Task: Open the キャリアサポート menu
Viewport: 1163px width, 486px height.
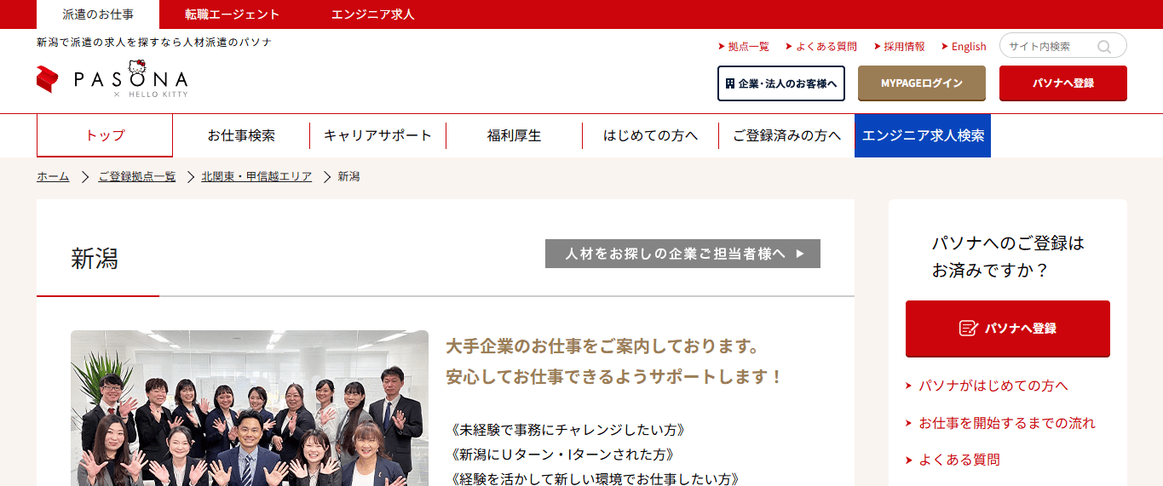Action: [377, 135]
